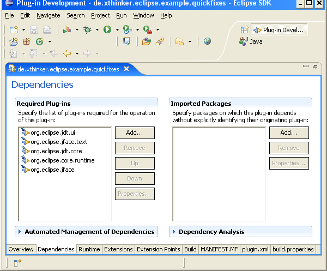
Task: Open the External Tools dropdown arrow
Action: 158,30
